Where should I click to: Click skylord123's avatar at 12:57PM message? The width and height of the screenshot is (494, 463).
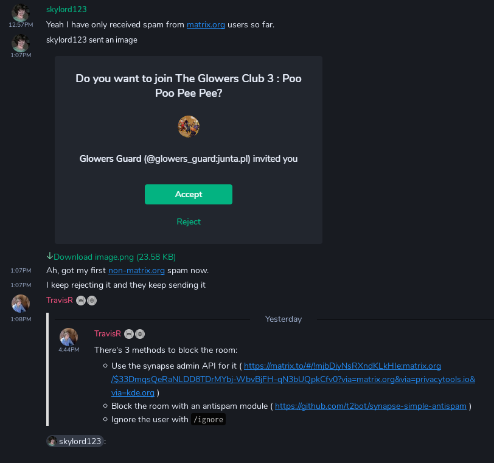point(21,12)
